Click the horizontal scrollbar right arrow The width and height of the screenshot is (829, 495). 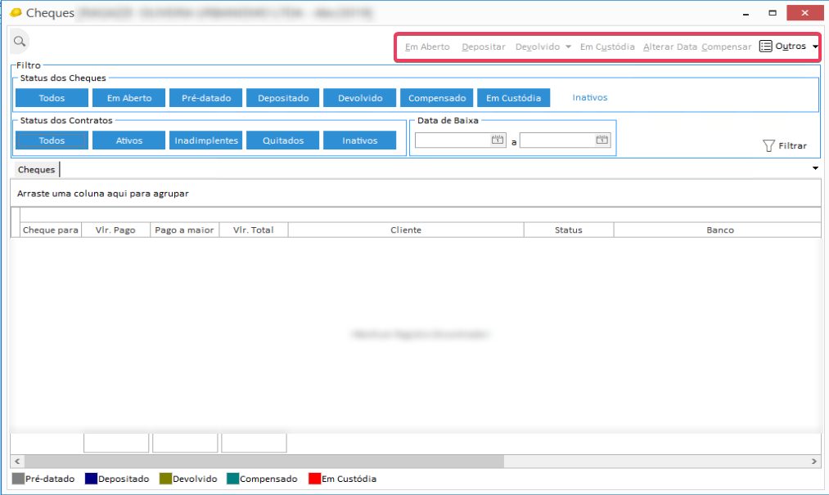(x=814, y=462)
